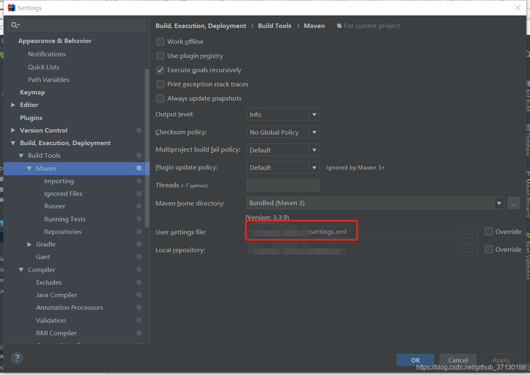This screenshot has height=375, width=530.
Task: Click project-level icon beside Runner
Action: pyautogui.click(x=139, y=206)
